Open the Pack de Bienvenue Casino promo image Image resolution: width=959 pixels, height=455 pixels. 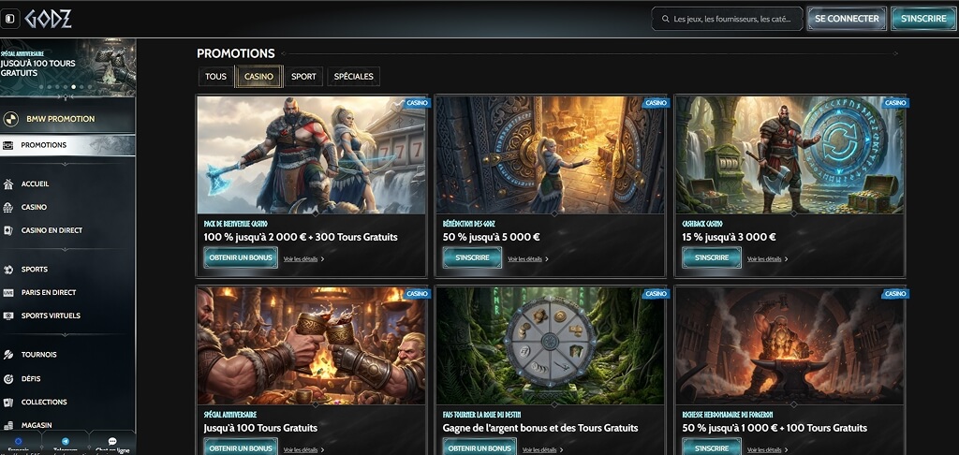pos(311,154)
